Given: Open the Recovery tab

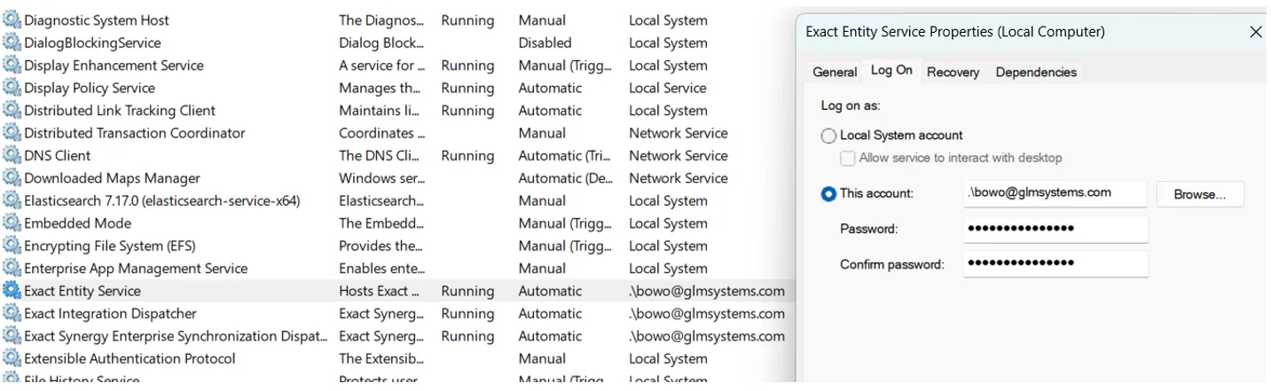Looking at the screenshot, I should (x=953, y=73).
